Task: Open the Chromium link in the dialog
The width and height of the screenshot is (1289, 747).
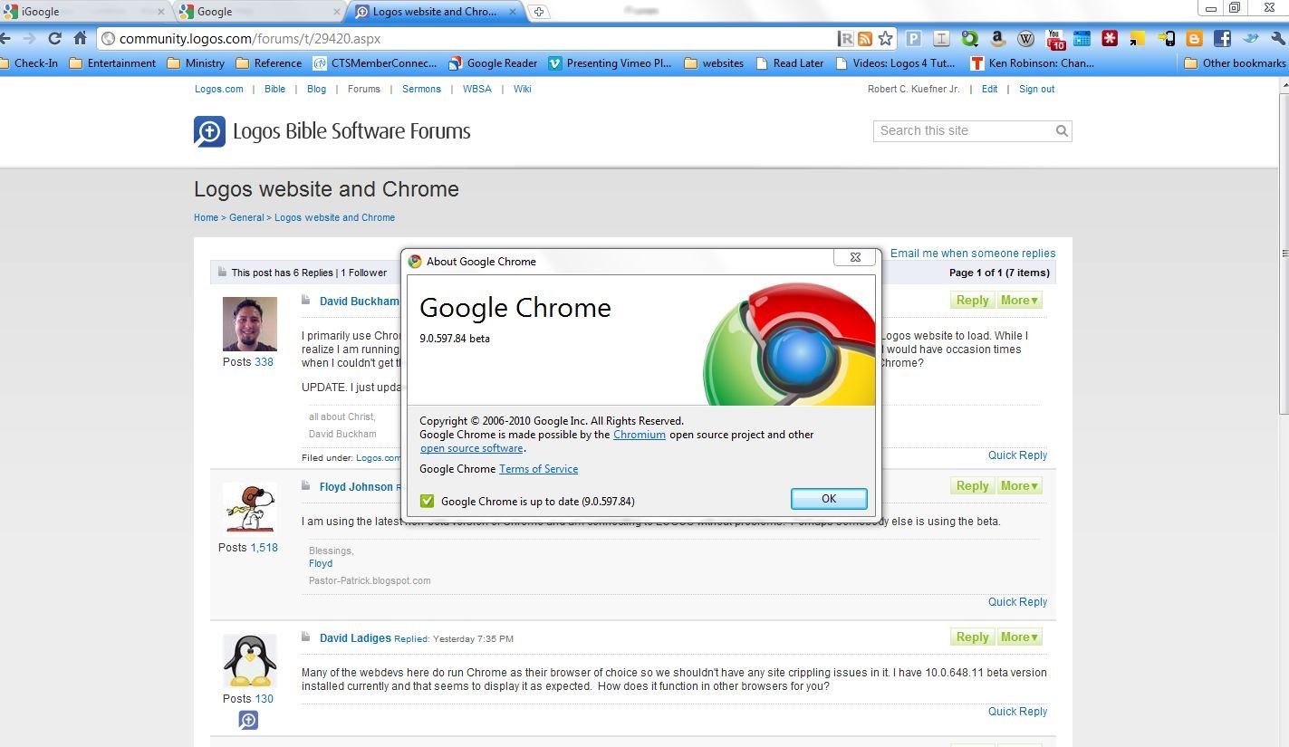Action: (x=640, y=435)
